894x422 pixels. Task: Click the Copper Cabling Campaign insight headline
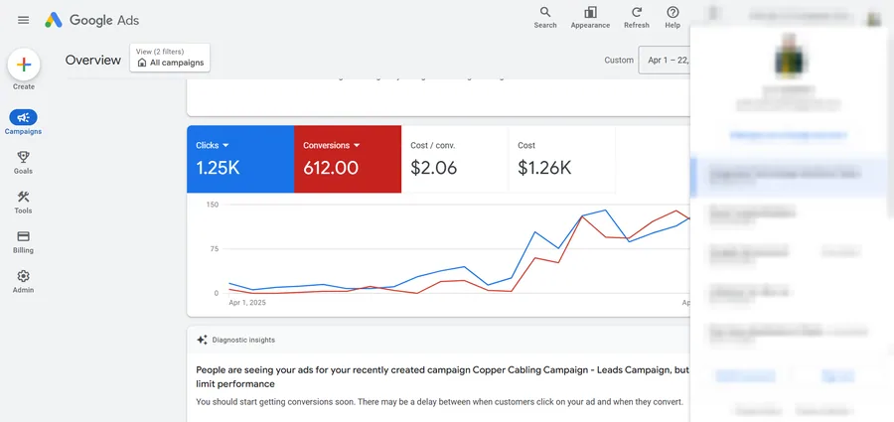pos(442,377)
